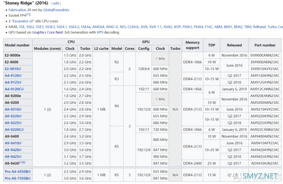
Task: Select part number AM922CANN23AC
Action: point(265,130)
